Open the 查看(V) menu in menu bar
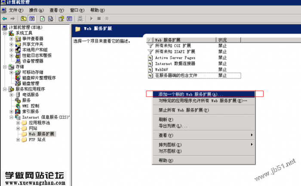The height and width of the screenshot is (186, 301). point(56,10)
